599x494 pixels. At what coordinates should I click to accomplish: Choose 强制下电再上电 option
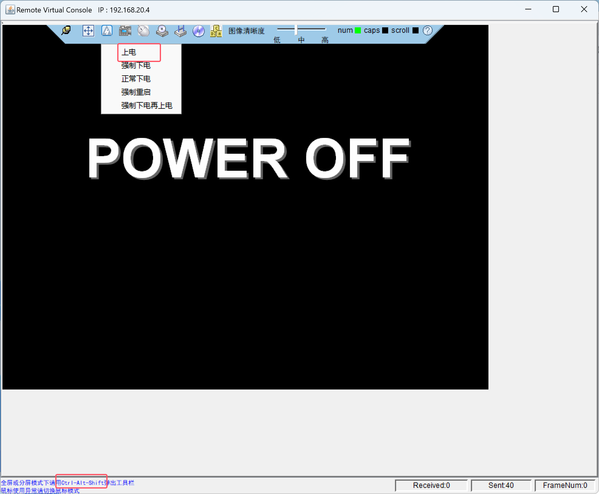tap(147, 106)
